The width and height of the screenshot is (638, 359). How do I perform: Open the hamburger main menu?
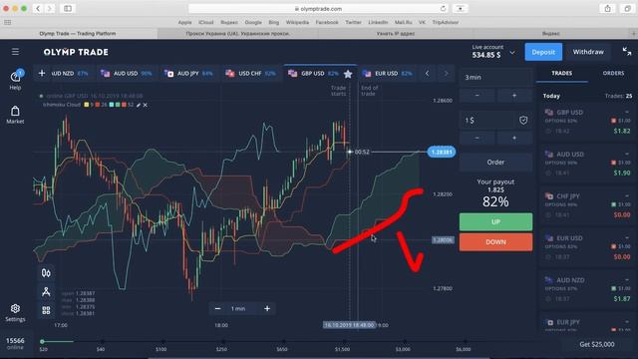(15, 52)
